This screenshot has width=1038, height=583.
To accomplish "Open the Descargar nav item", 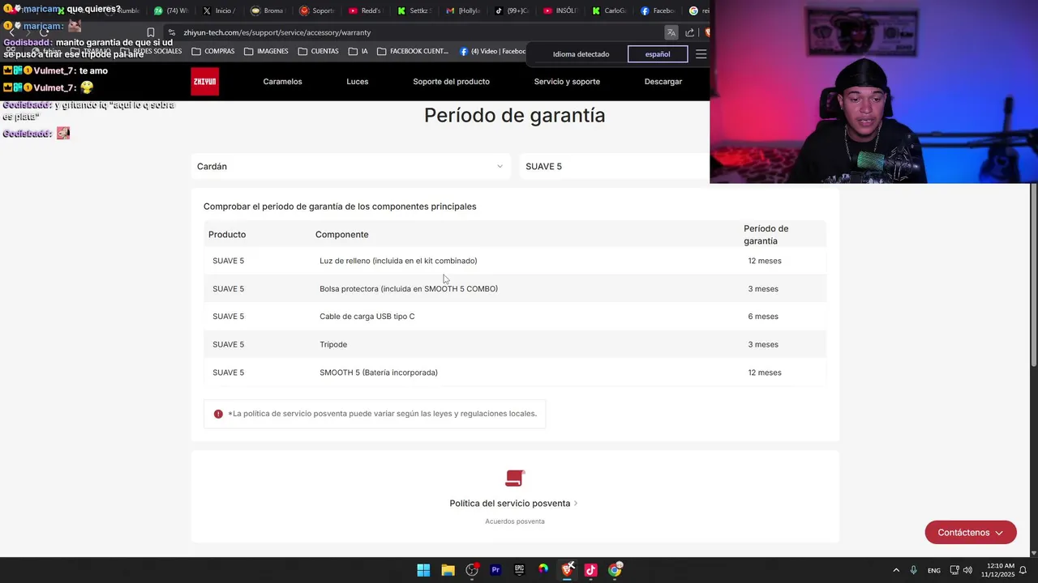I will pos(663,82).
